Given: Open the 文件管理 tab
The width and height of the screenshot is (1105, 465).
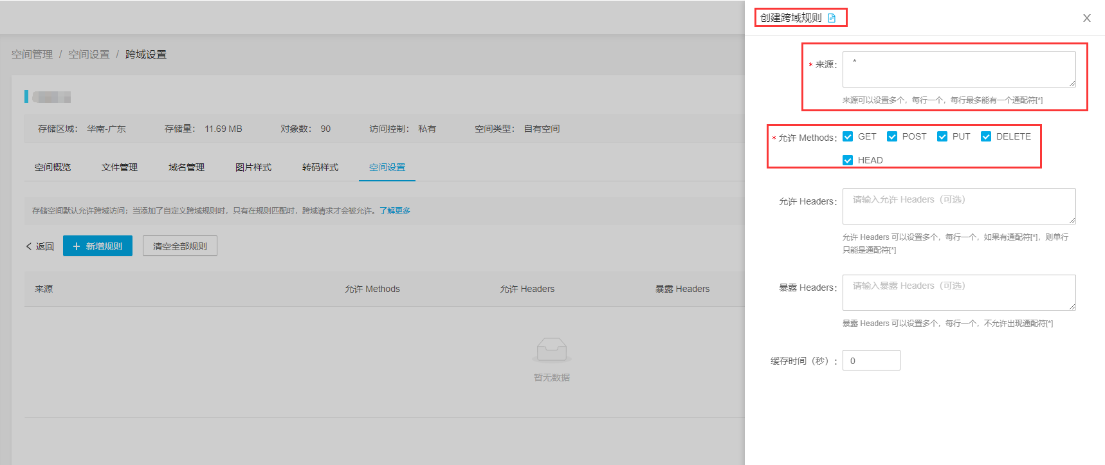Looking at the screenshot, I should pyautogui.click(x=120, y=167).
